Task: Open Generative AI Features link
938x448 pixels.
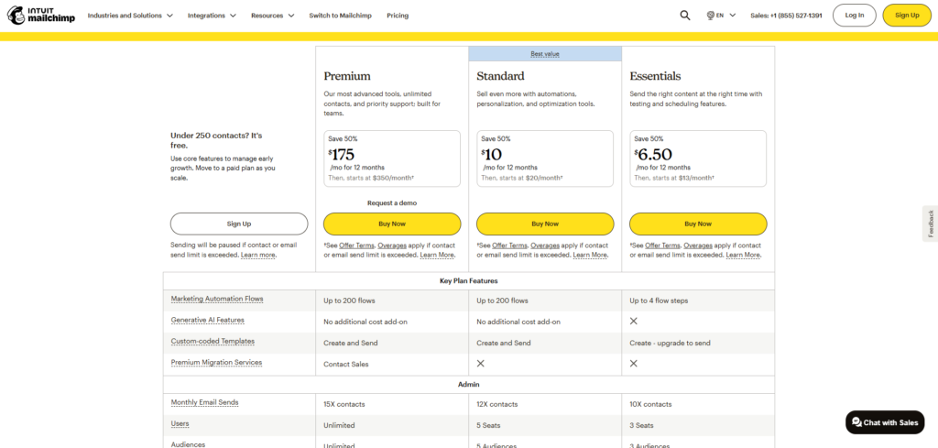Action: [x=206, y=321]
